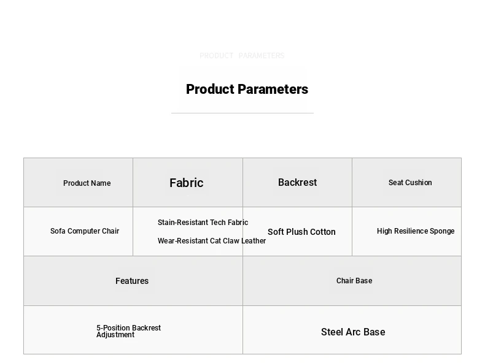The width and height of the screenshot is (485, 363).
Task: Select the faded PRODUCT PARAMETERS subtitle
Action: (242, 56)
